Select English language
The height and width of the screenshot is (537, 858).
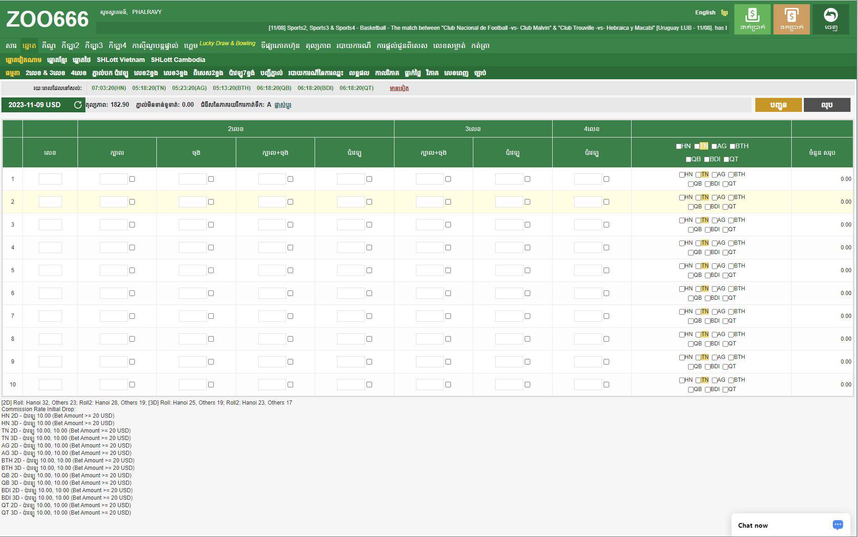705,13
